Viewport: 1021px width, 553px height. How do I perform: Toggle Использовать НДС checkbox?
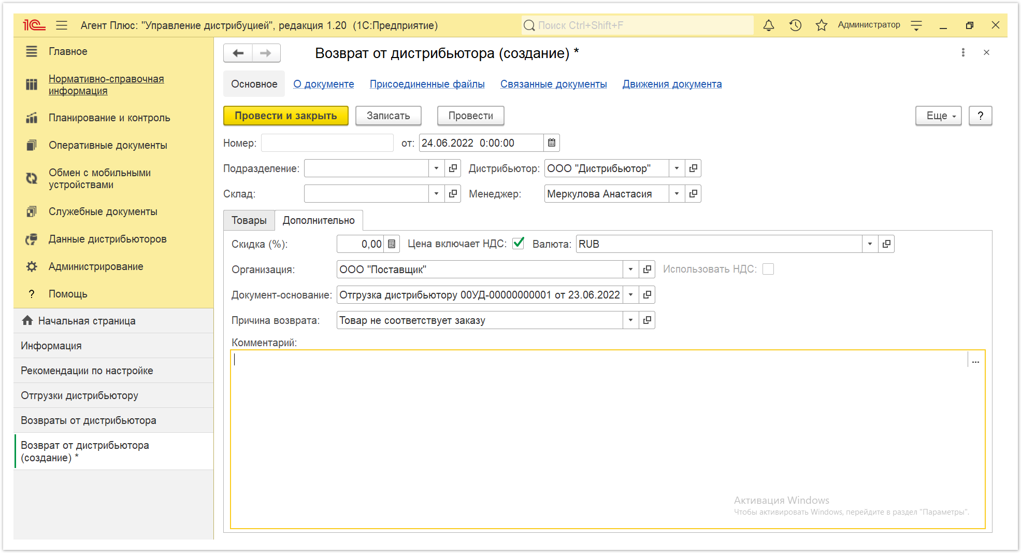pyautogui.click(x=768, y=269)
